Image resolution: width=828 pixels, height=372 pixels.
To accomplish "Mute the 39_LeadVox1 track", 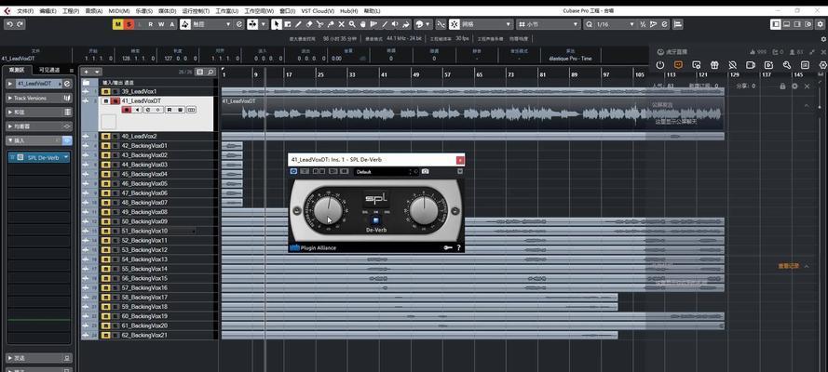I will pos(105,91).
